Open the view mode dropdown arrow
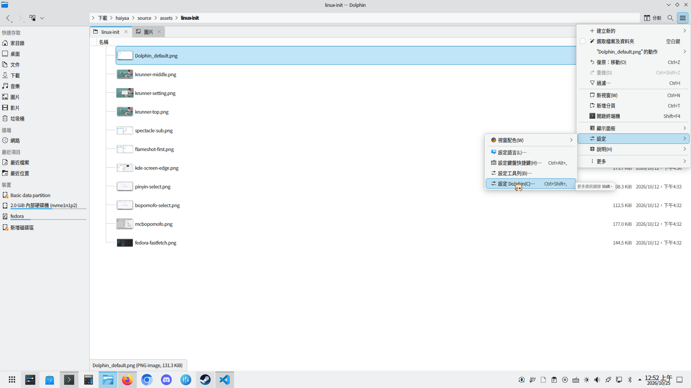The height and width of the screenshot is (388, 691). [42, 18]
